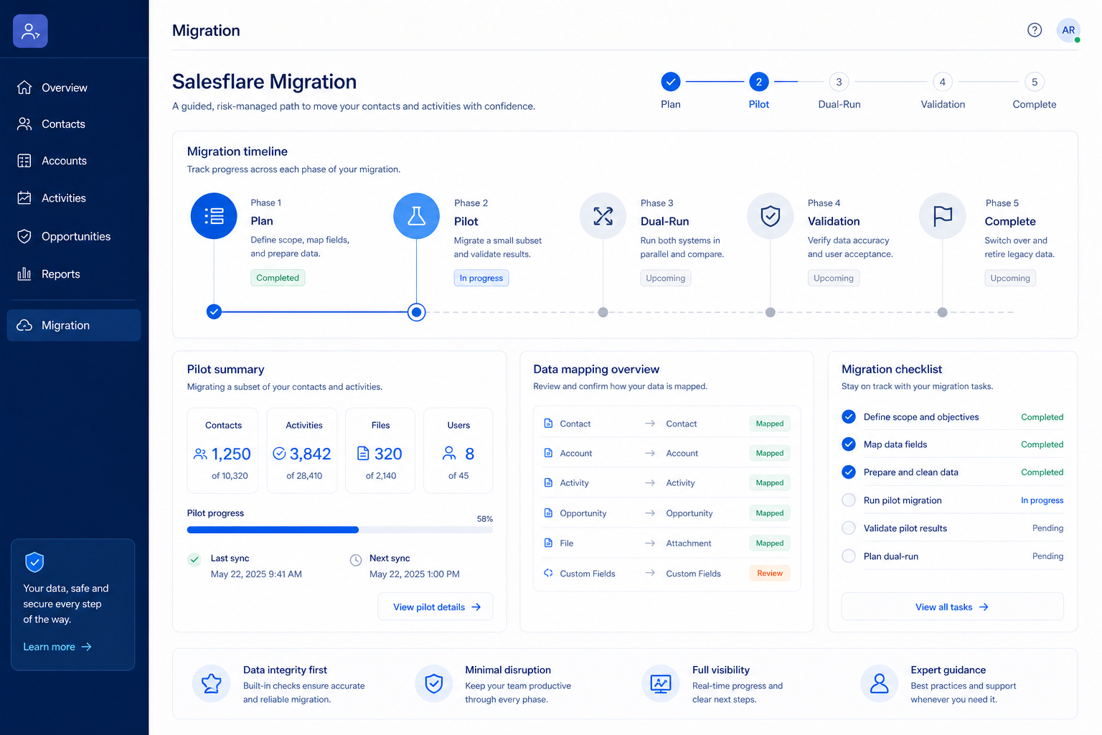1102x735 pixels.
Task: Open the help question mark icon
Action: pos(1035,30)
